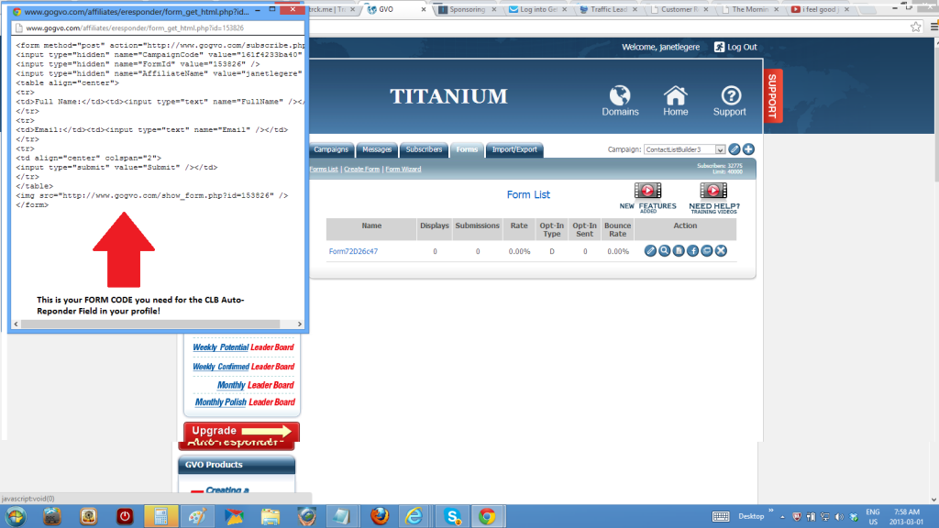Click the Facebook icon in Action column

[692, 250]
